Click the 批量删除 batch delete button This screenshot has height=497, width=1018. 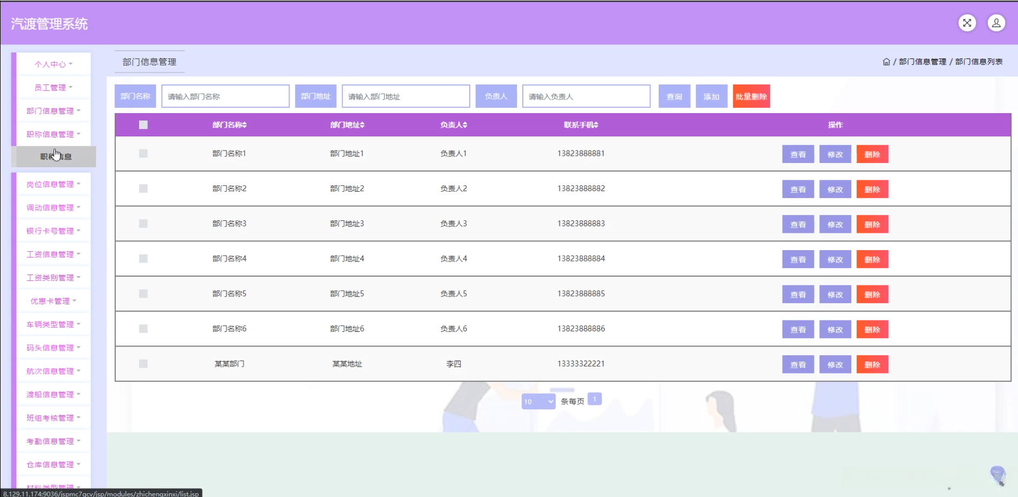point(751,96)
